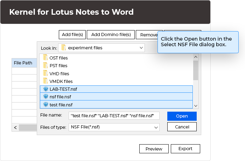Image resolution: width=245 pixels, height=161 pixels.
Task: Click the VHD files folder icon
Action: [45, 73]
